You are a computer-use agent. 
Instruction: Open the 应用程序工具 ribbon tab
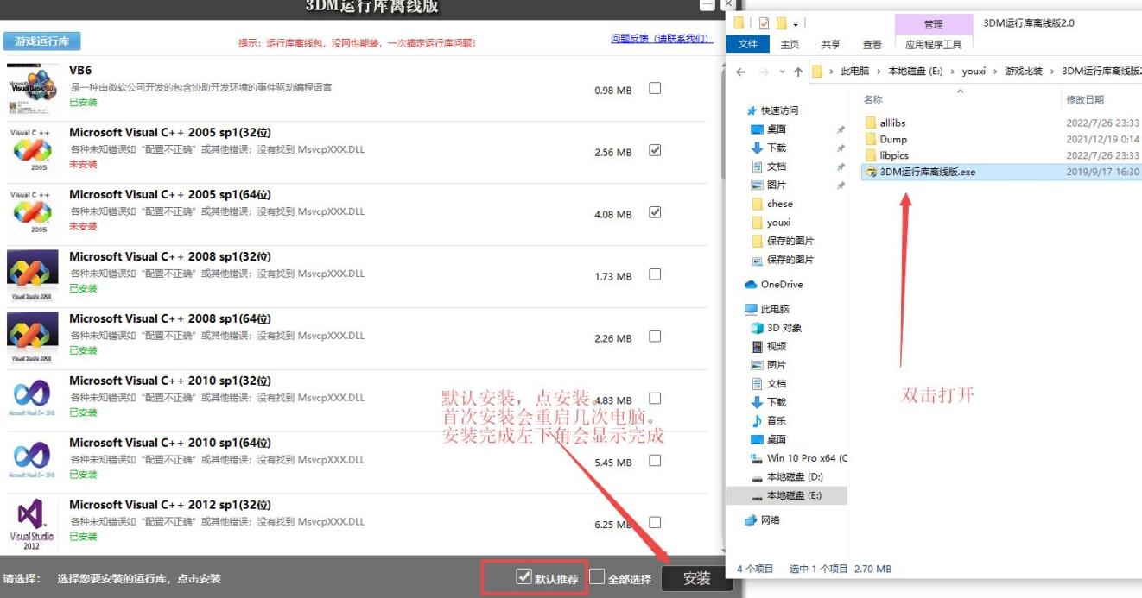click(934, 44)
